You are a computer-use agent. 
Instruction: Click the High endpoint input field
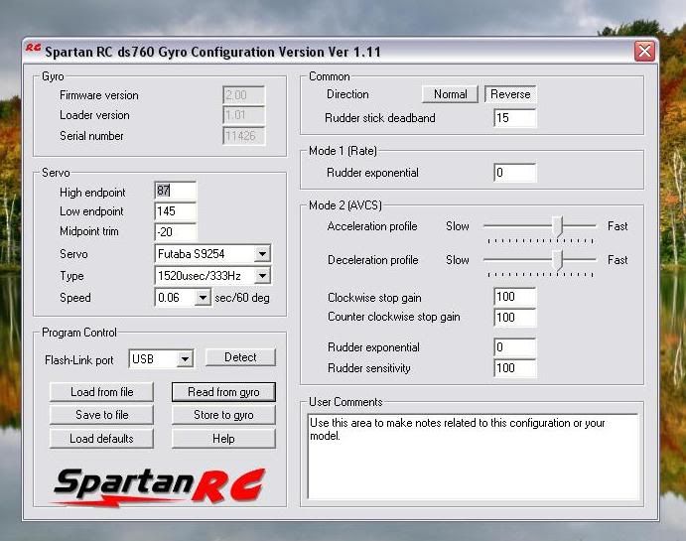coord(176,191)
